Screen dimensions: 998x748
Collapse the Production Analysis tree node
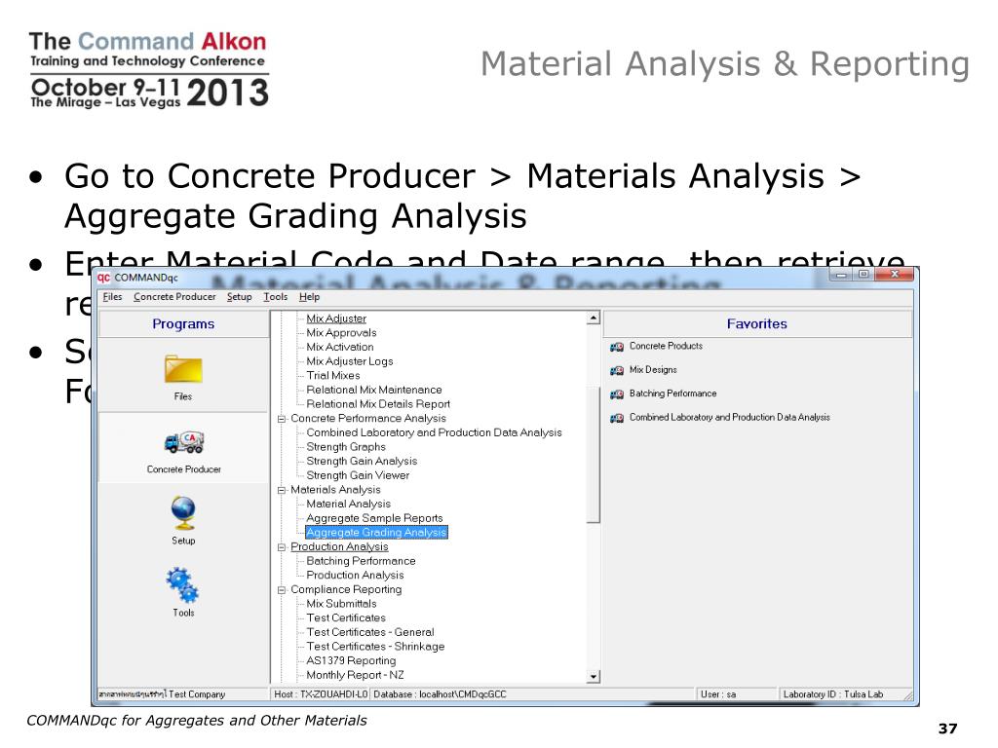pos(282,547)
